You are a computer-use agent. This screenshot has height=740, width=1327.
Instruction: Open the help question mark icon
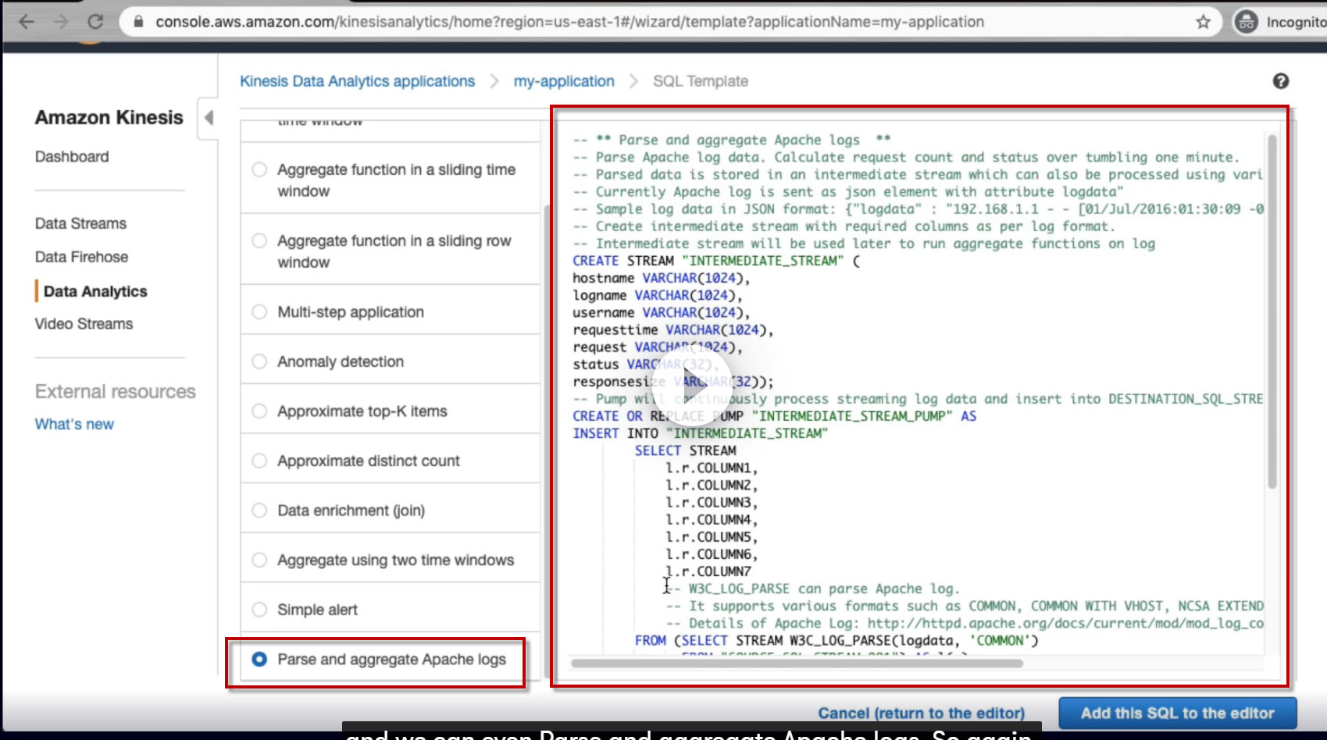tap(1280, 81)
